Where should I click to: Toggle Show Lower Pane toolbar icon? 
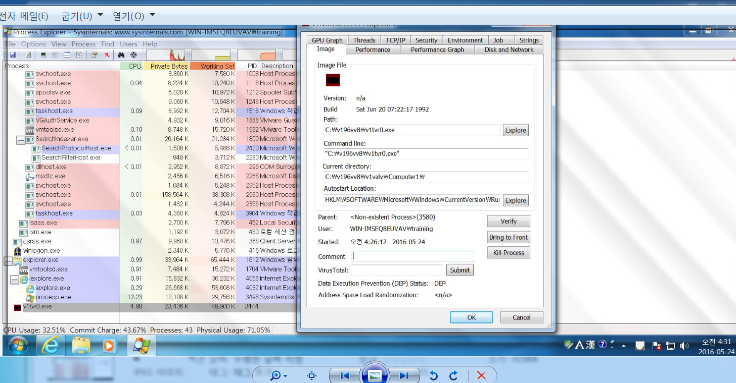(x=67, y=54)
